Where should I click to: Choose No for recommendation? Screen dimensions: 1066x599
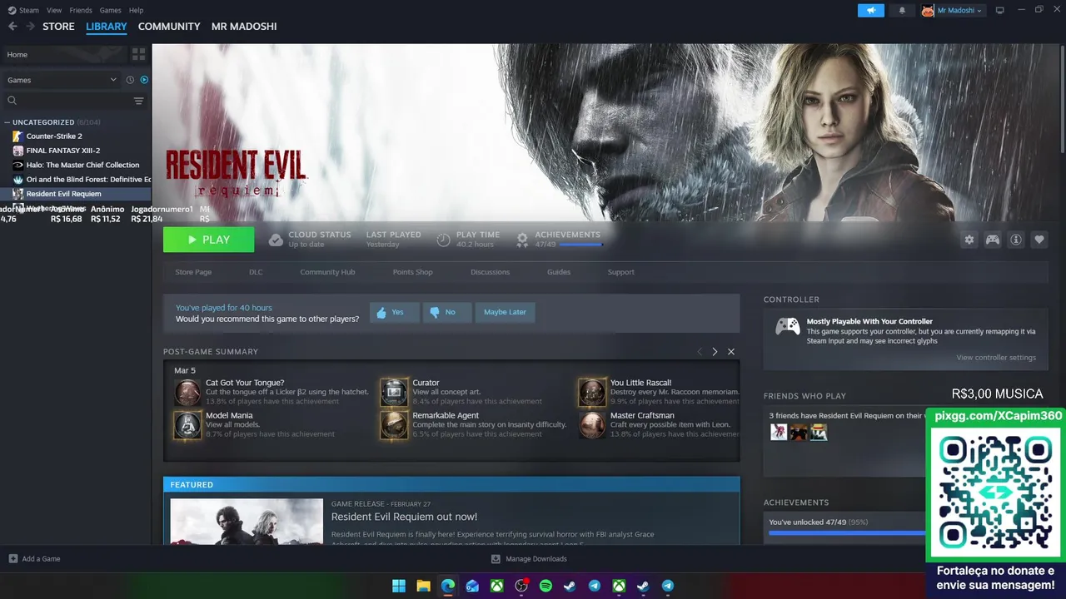click(447, 312)
